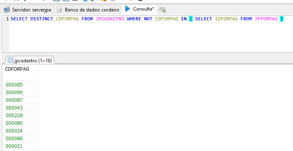The height and width of the screenshot is (151, 293).
Task: Select result cell 000087
Action: (20, 100)
